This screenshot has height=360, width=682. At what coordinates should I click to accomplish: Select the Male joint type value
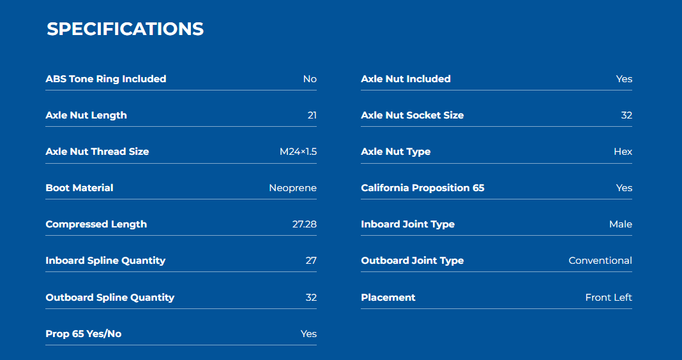pos(621,224)
